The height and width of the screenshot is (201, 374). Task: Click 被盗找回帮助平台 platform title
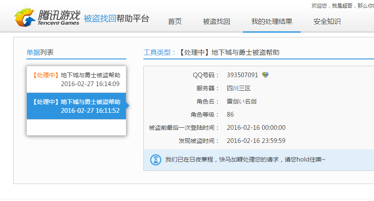[x=117, y=18]
